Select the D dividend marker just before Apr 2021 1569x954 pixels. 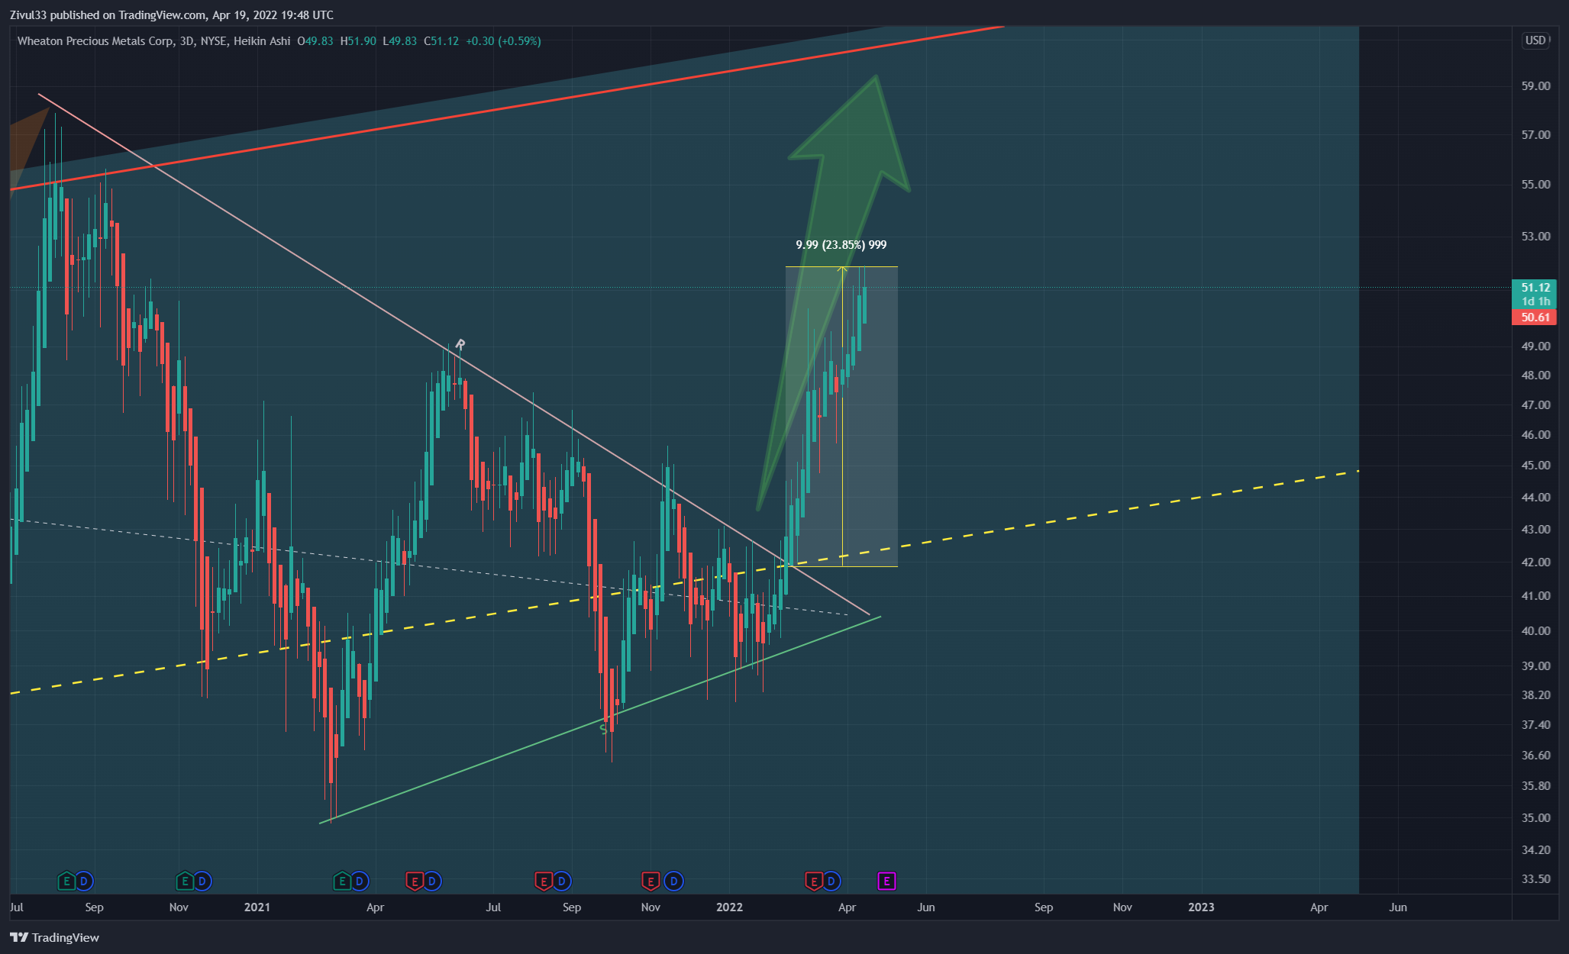pos(360,881)
